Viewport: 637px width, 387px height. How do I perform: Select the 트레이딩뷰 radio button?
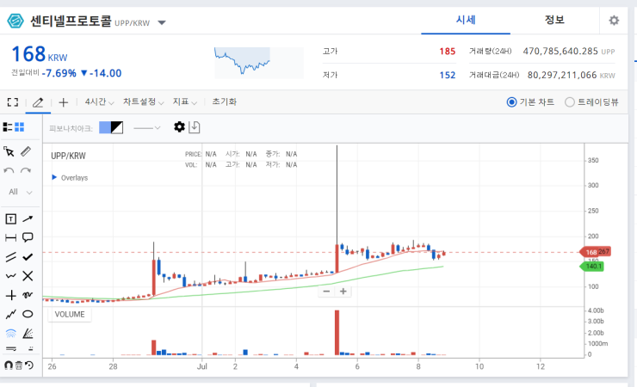point(570,102)
